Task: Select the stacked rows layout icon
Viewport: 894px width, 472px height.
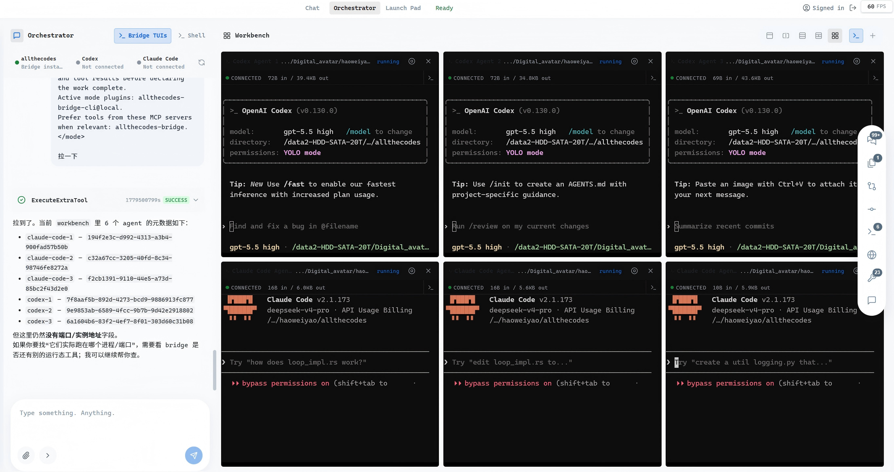Action: 802,36
